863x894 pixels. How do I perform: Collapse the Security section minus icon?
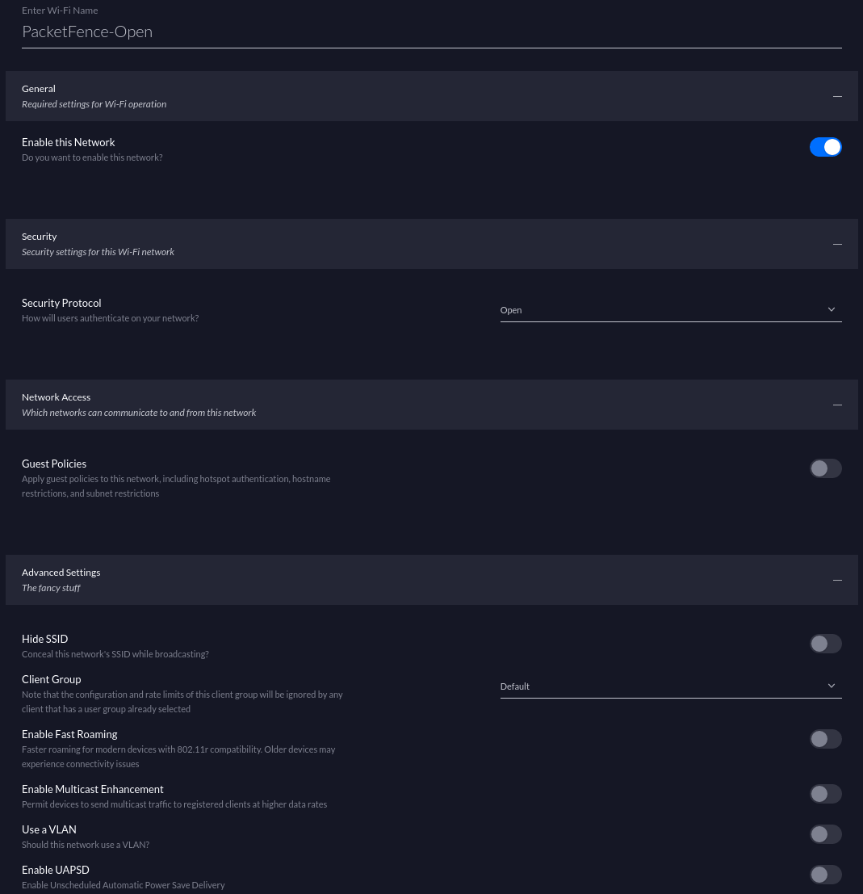click(x=837, y=244)
